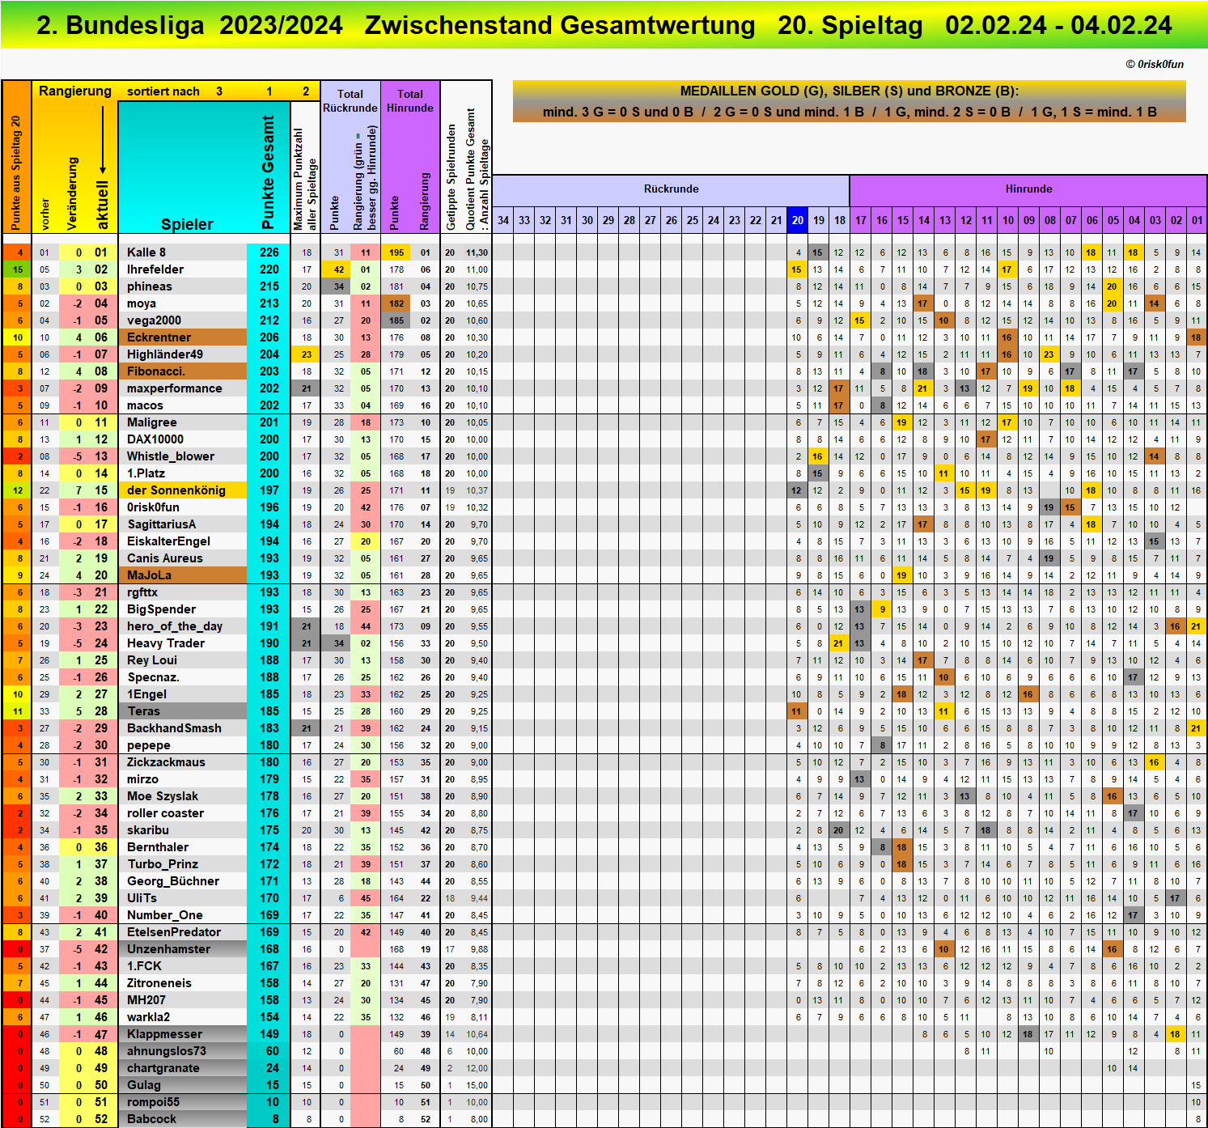
Task: Click Ihrefelder total points 220
Action: click(269, 269)
